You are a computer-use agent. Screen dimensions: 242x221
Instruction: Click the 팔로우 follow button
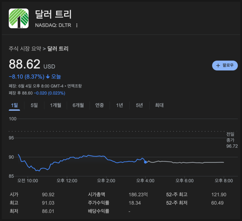(x=225, y=65)
